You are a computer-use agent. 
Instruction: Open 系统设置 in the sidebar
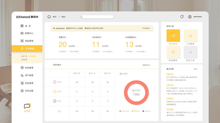coord(27,91)
